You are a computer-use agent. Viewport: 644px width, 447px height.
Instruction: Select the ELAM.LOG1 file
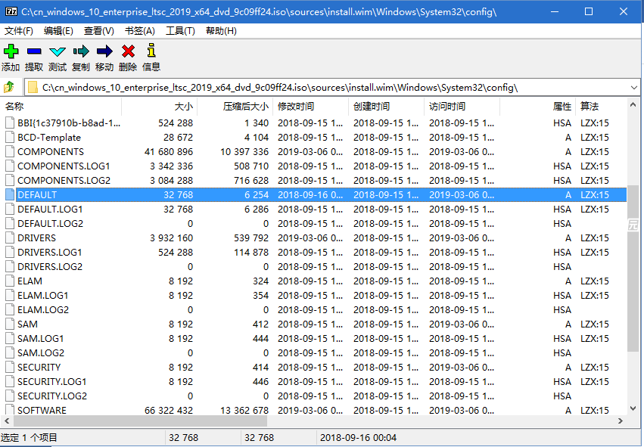point(42,295)
